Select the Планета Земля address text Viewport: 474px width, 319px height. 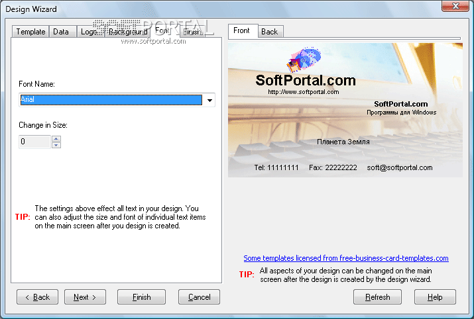point(343,142)
